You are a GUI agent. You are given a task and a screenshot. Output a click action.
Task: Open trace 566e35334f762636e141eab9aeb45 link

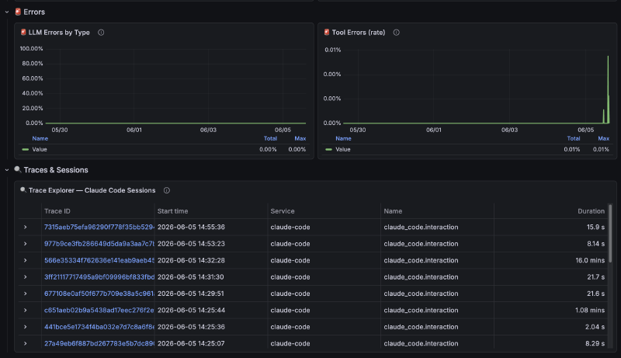[99, 261]
